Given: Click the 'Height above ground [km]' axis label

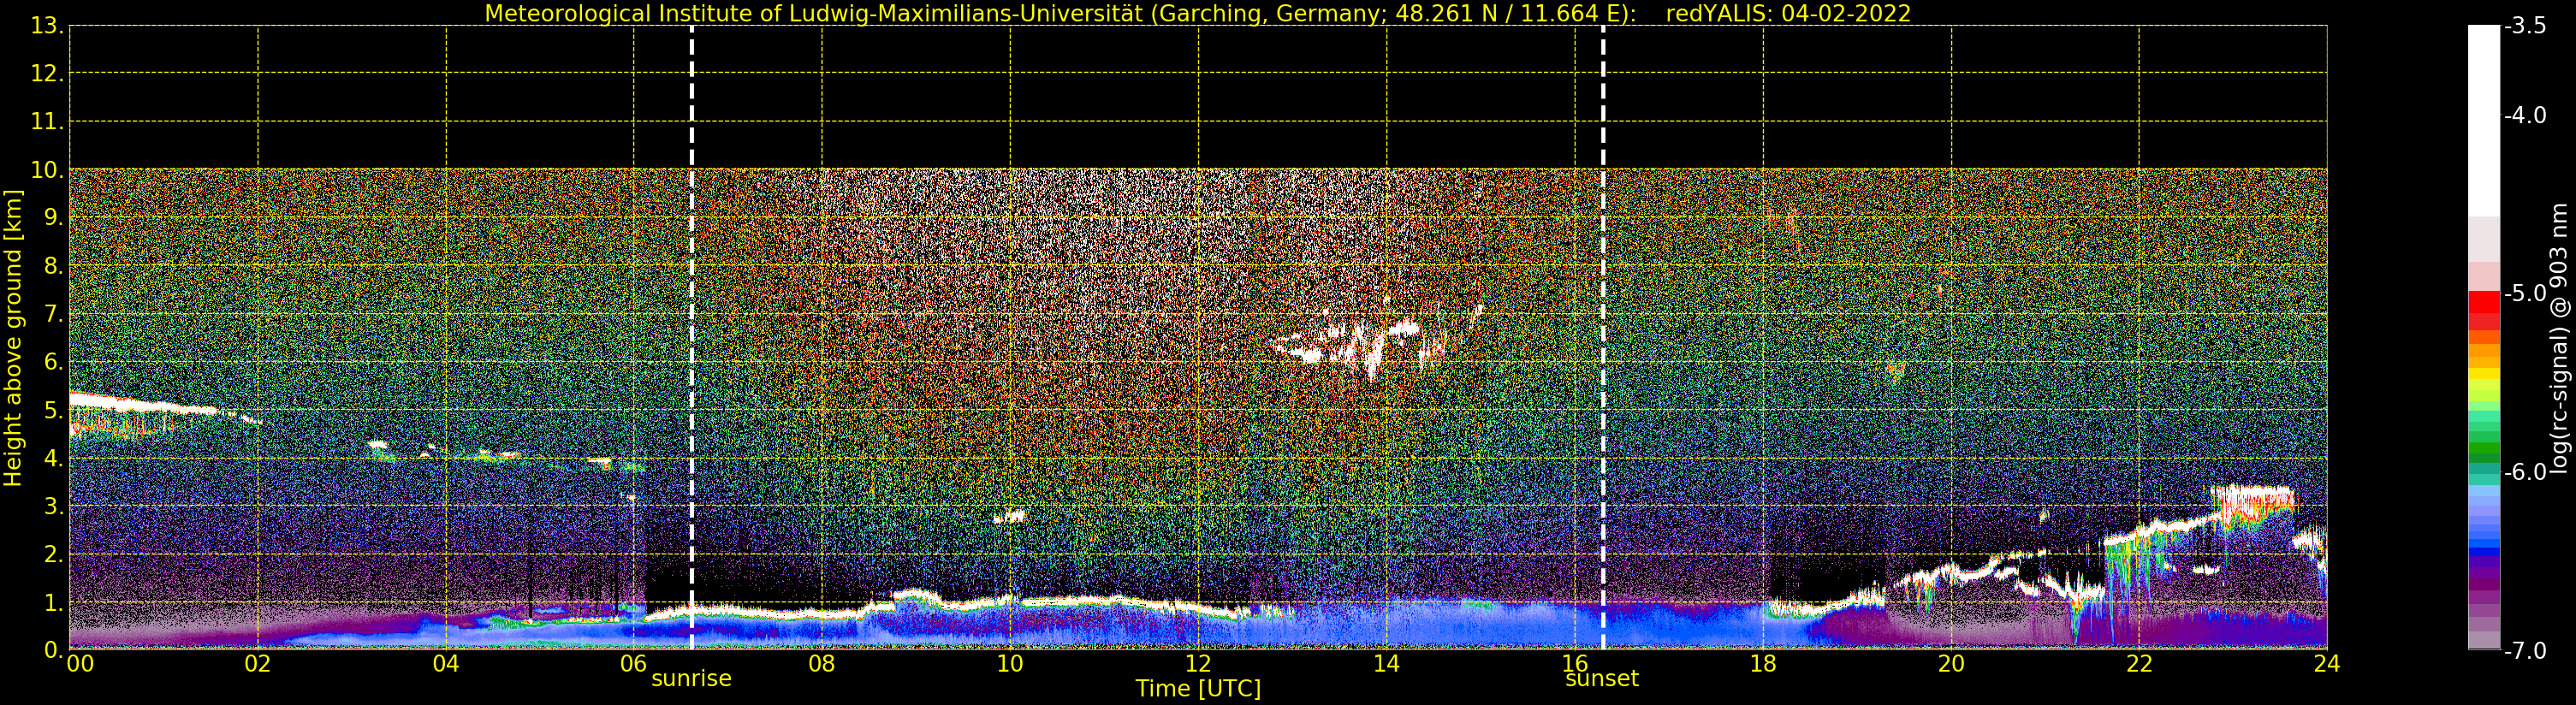Looking at the screenshot, I should [x=13, y=338].
